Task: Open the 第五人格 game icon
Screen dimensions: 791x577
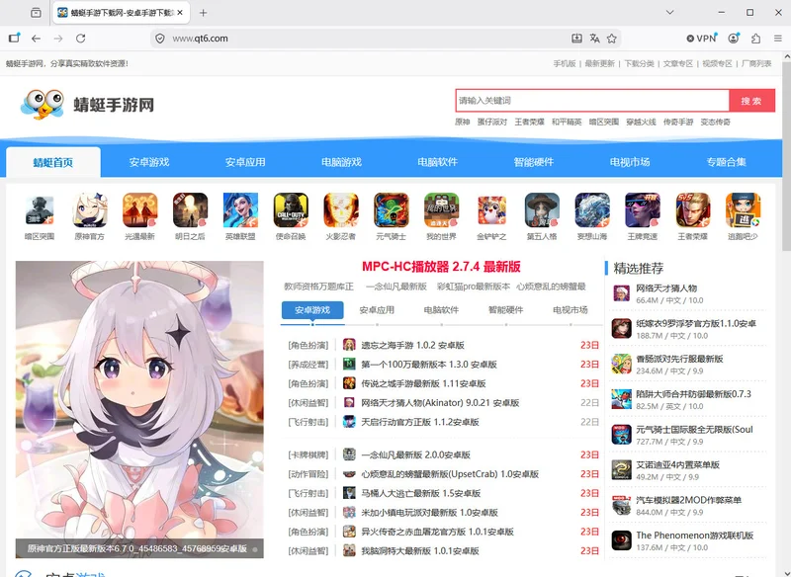Action: 542,210
